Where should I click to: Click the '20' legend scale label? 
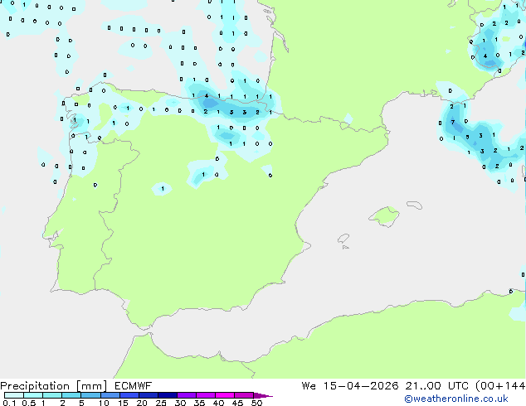(142, 403)
